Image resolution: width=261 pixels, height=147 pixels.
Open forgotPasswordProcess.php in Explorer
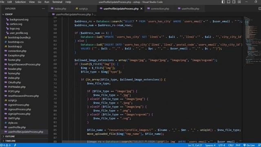click(x=24, y=65)
